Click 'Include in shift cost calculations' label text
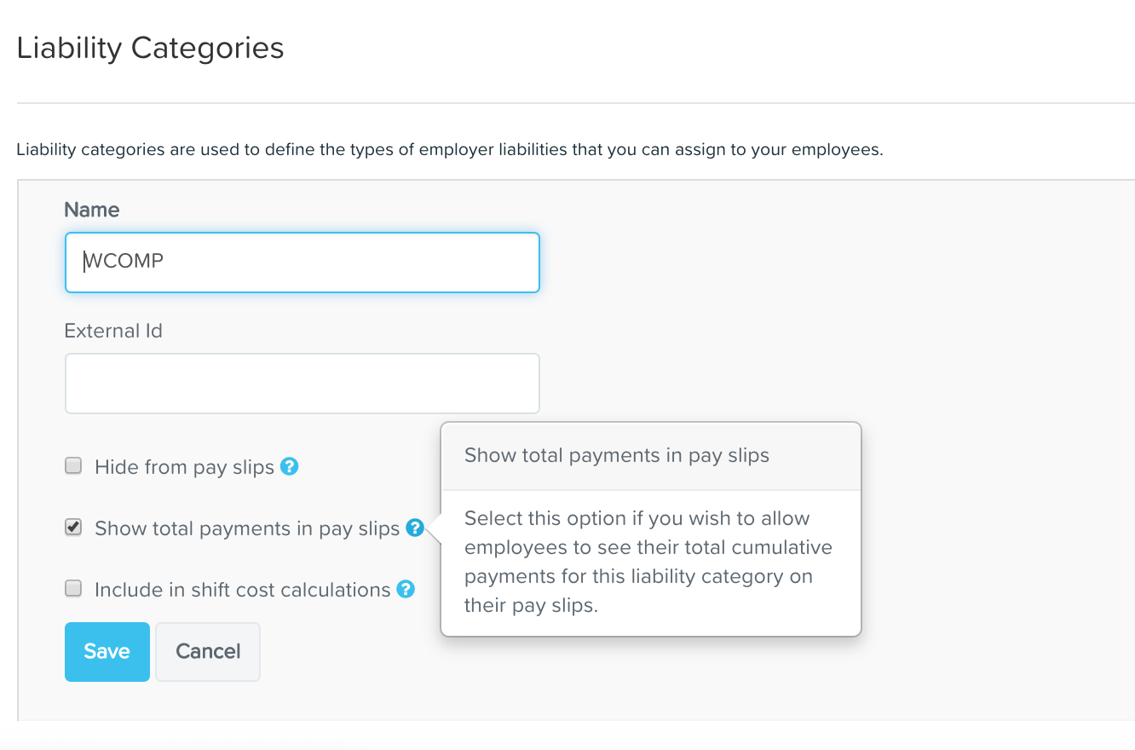This screenshot has width=1135, height=750. point(243,590)
